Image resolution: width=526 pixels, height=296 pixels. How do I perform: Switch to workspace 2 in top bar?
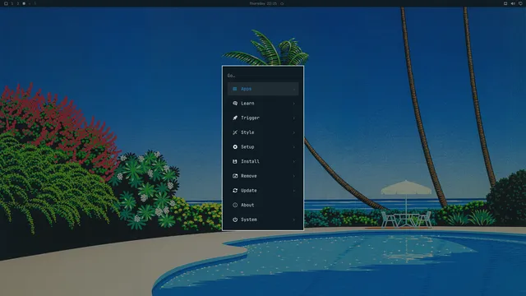18,3
